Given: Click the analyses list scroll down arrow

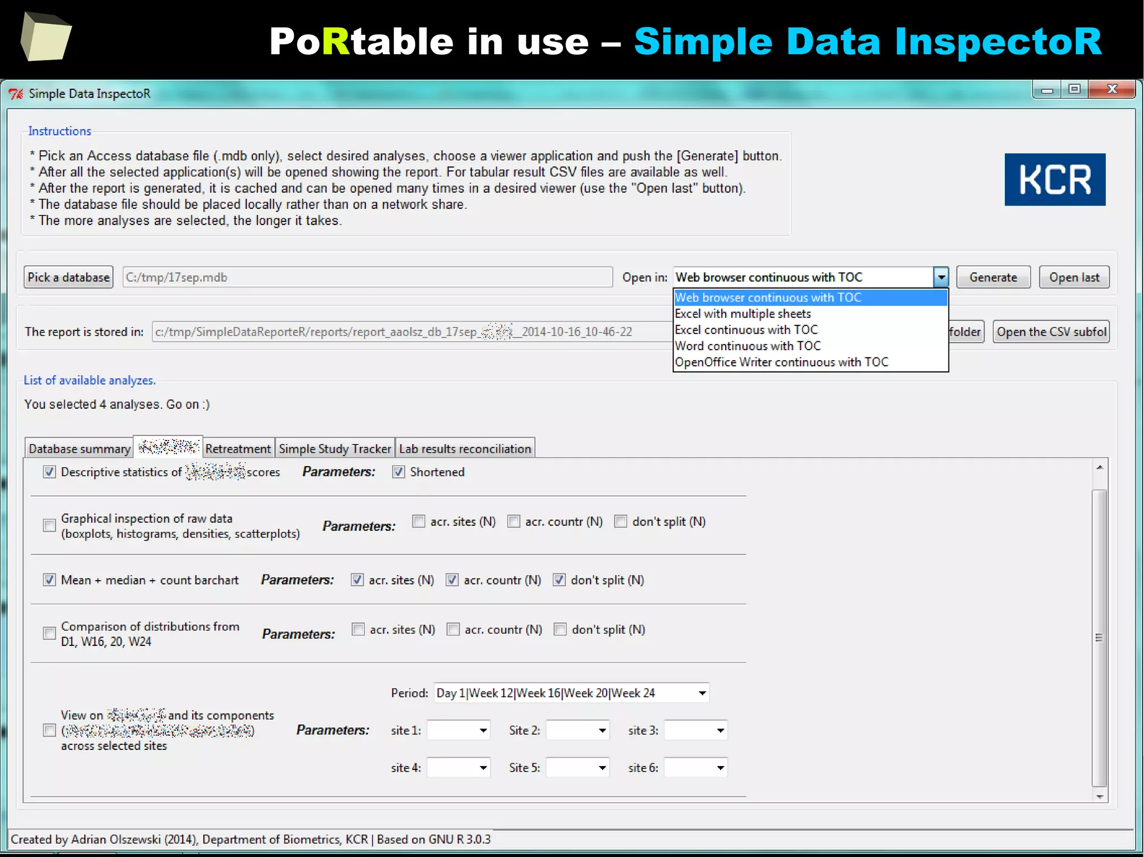Looking at the screenshot, I should pyautogui.click(x=1099, y=797).
